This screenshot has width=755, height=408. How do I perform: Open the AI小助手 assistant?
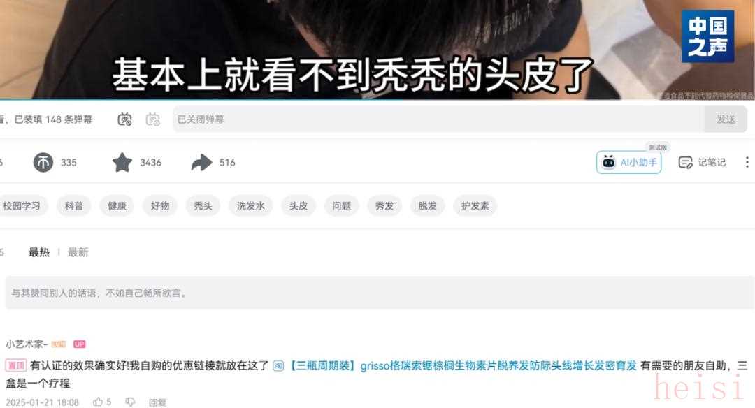(629, 163)
